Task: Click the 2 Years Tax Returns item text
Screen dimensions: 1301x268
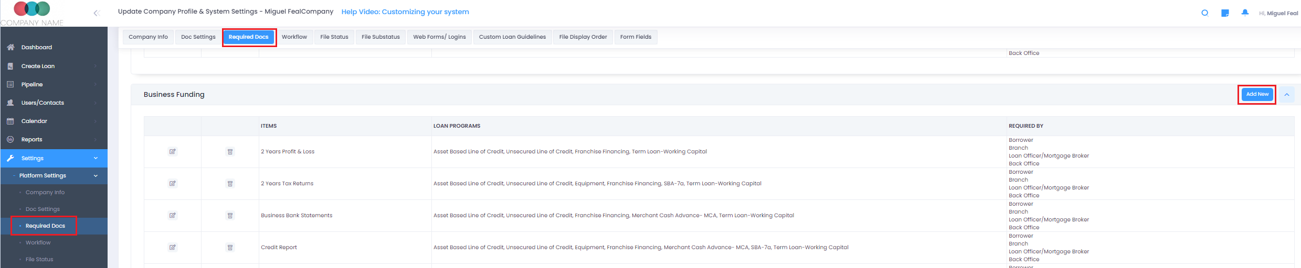Action: (287, 184)
